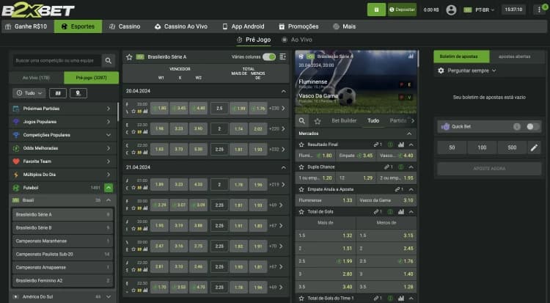The height and width of the screenshot is (303, 550).
Task: Collapse the 21.04.2024 date group
Action: click(283, 167)
